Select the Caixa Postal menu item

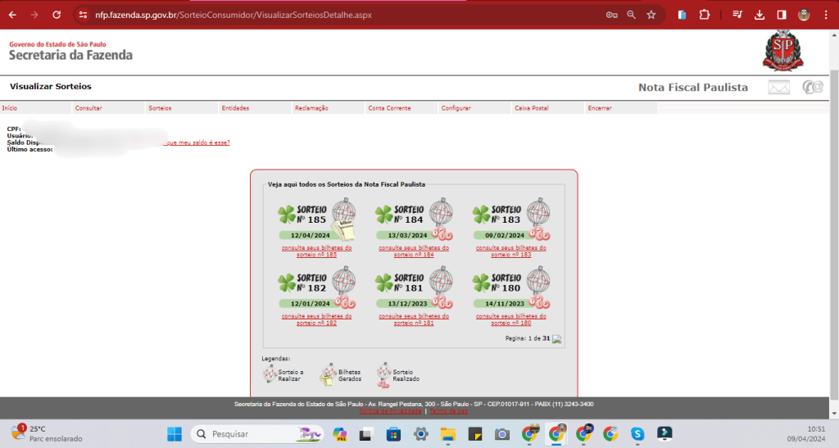pos(531,108)
